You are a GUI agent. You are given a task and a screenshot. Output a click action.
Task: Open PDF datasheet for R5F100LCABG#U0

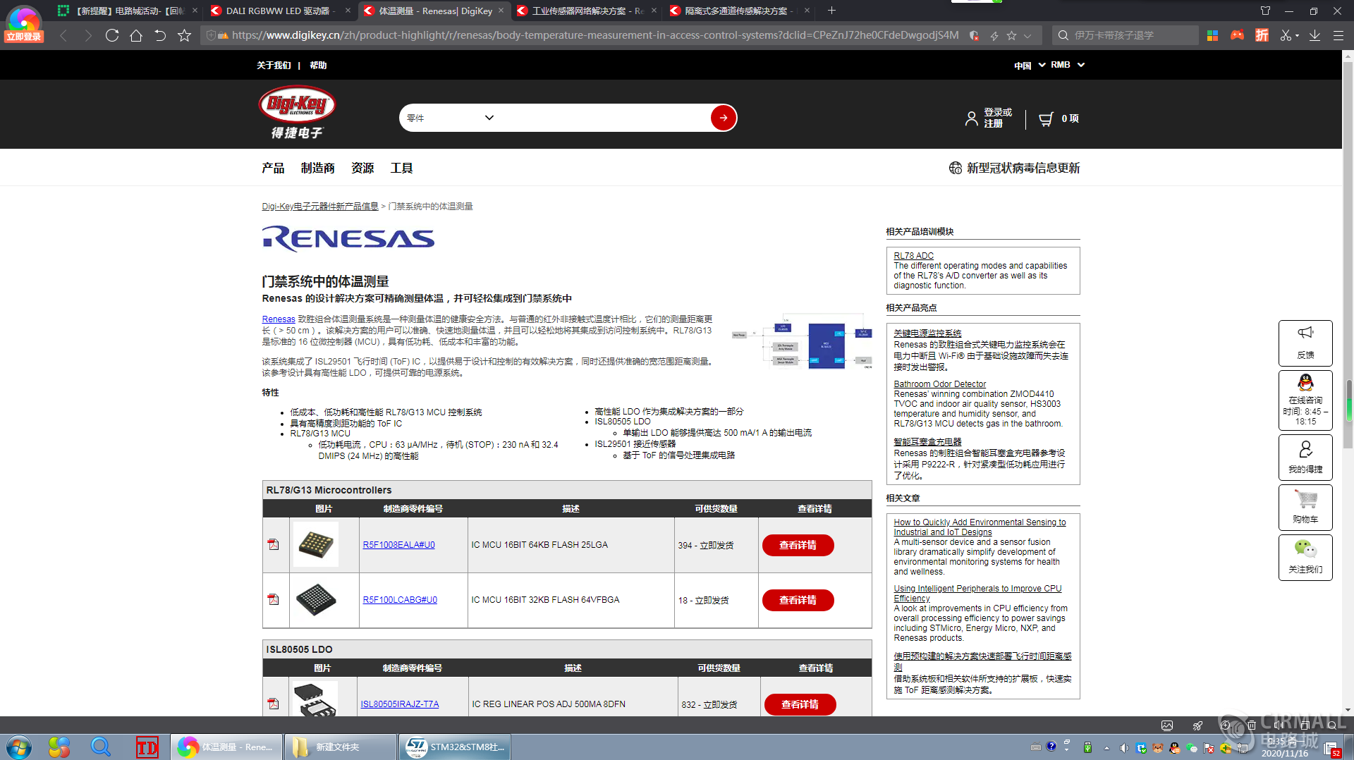[274, 599]
